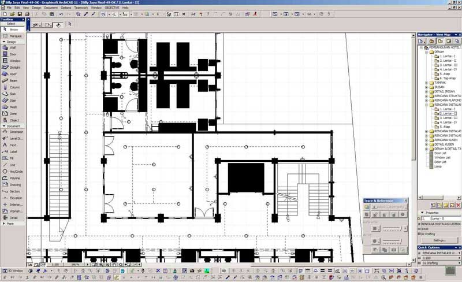
Task: Open the Teamwork menu
Action: point(81,8)
